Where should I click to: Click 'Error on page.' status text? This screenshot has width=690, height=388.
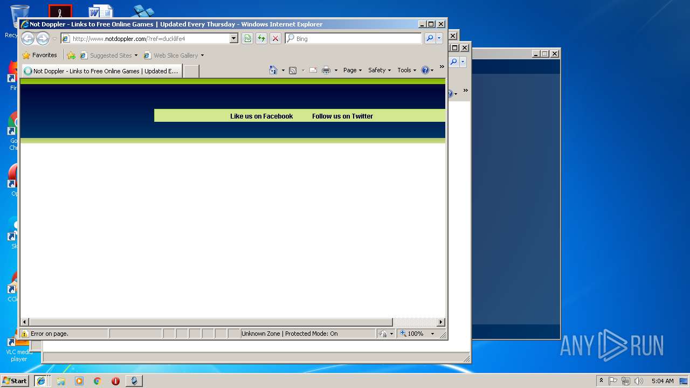point(50,334)
